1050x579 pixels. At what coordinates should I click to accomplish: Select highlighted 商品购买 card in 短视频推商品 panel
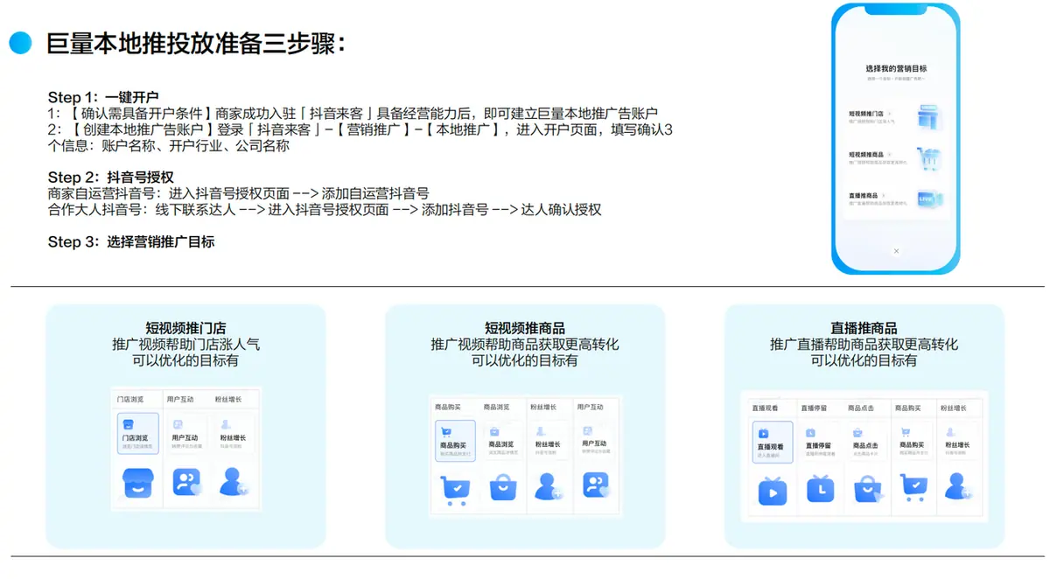(455, 441)
